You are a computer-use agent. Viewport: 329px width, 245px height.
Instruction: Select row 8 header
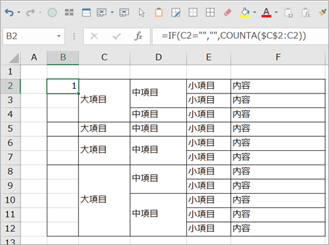10,172
